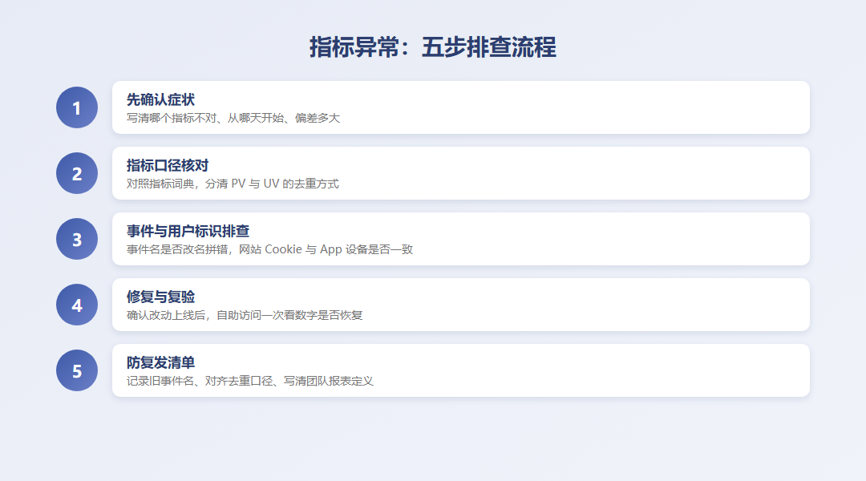The height and width of the screenshot is (481, 866).
Task: Click the description starting with 记录旧事件名
Action: (250, 381)
